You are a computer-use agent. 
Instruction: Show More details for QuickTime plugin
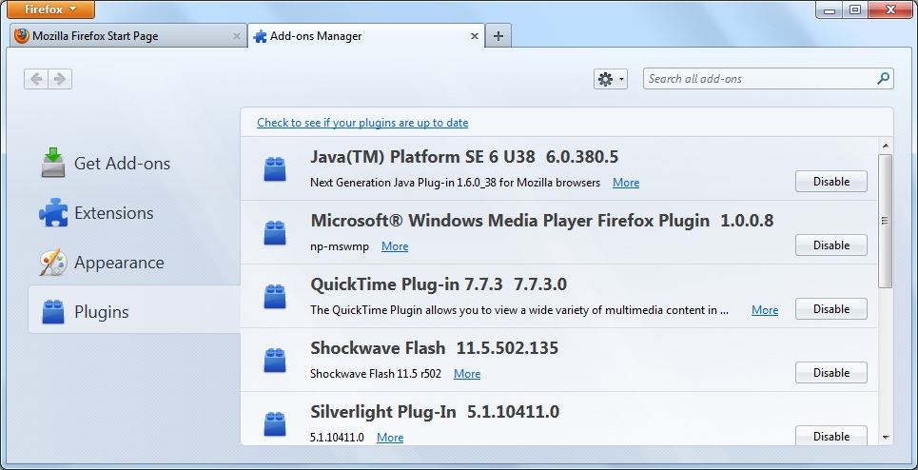pos(765,310)
